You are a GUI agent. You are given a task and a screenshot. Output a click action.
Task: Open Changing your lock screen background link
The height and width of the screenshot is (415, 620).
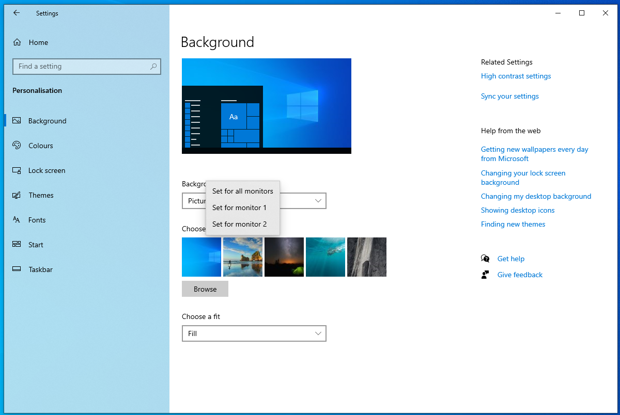click(523, 178)
